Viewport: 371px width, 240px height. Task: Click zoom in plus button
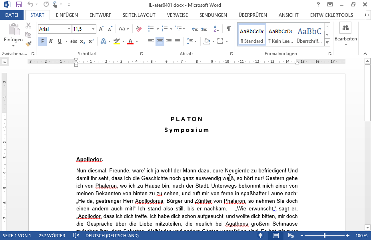[x=348, y=236]
